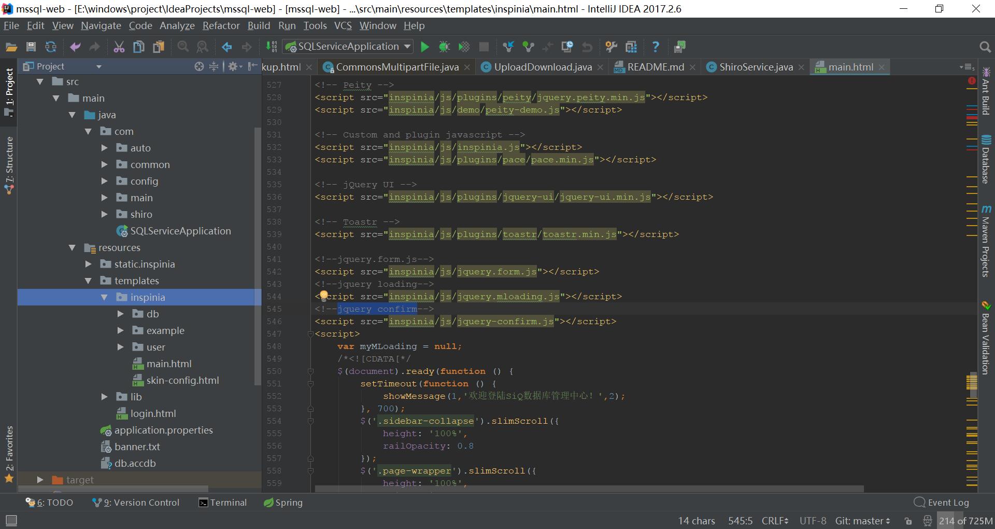This screenshot has height=529, width=995.
Task: Click the Show History clock icon
Action: 567,47
